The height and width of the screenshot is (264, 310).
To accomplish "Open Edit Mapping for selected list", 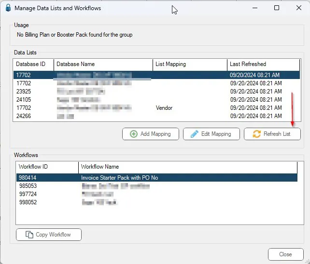I will coord(211,134).
